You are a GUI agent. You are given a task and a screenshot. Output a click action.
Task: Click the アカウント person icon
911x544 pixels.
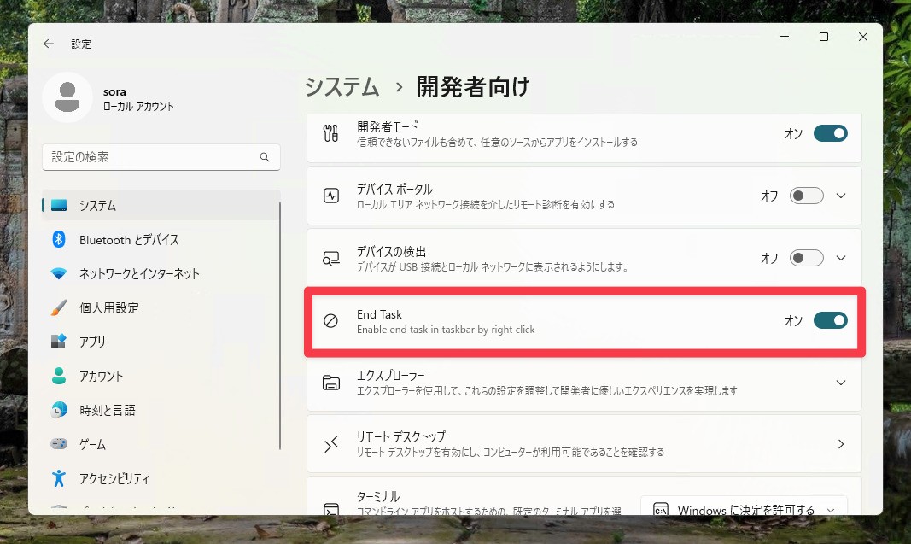(x=59, y=376)
